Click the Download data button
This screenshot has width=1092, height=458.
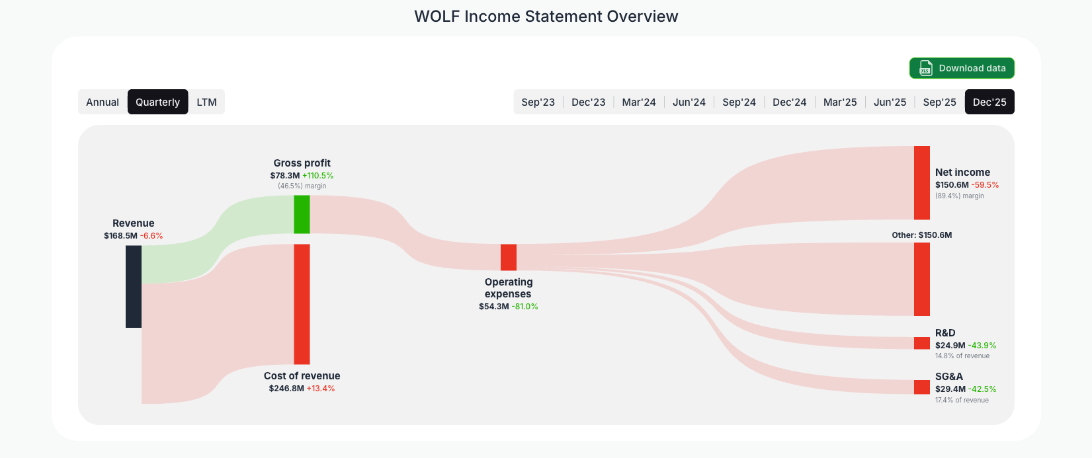click(x=962, y=68)
